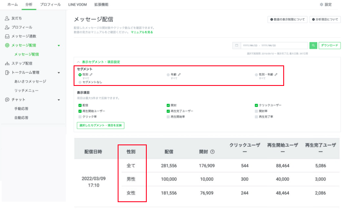The width and height of the screenshot is (350, 209).
Task: Click the 女性 row label
Action: [131, 193]
